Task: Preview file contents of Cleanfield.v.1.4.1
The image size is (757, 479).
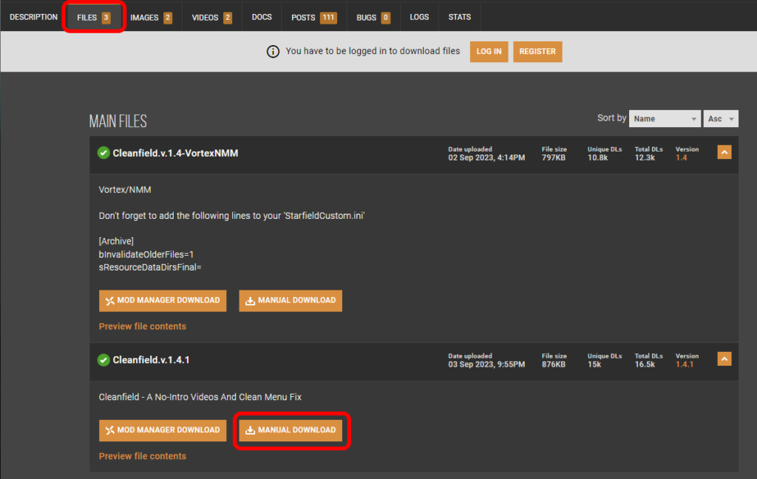Action: 143,456
